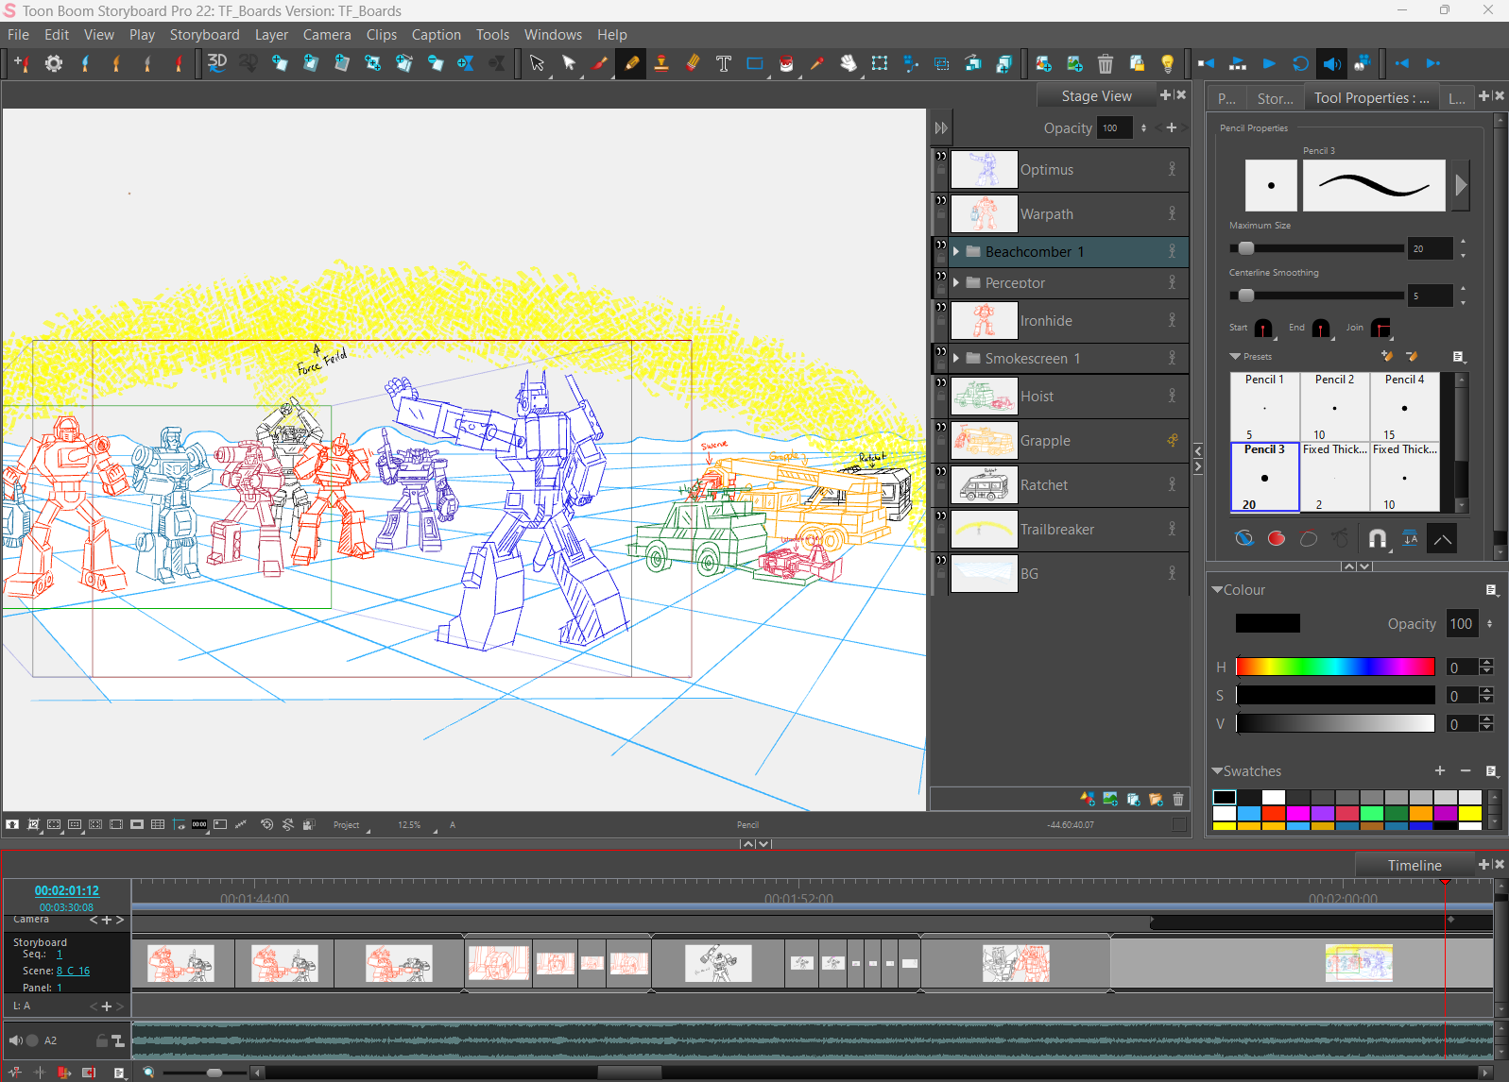Select the Pencil tool in the toolbar
This screenshot has width=1509, height=1082.
pyautogui.click(x=631, y=63)
